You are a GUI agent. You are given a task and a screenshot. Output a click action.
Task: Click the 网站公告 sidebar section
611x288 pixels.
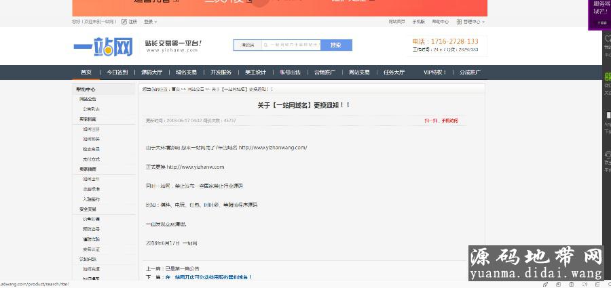[x=88, y=99]
